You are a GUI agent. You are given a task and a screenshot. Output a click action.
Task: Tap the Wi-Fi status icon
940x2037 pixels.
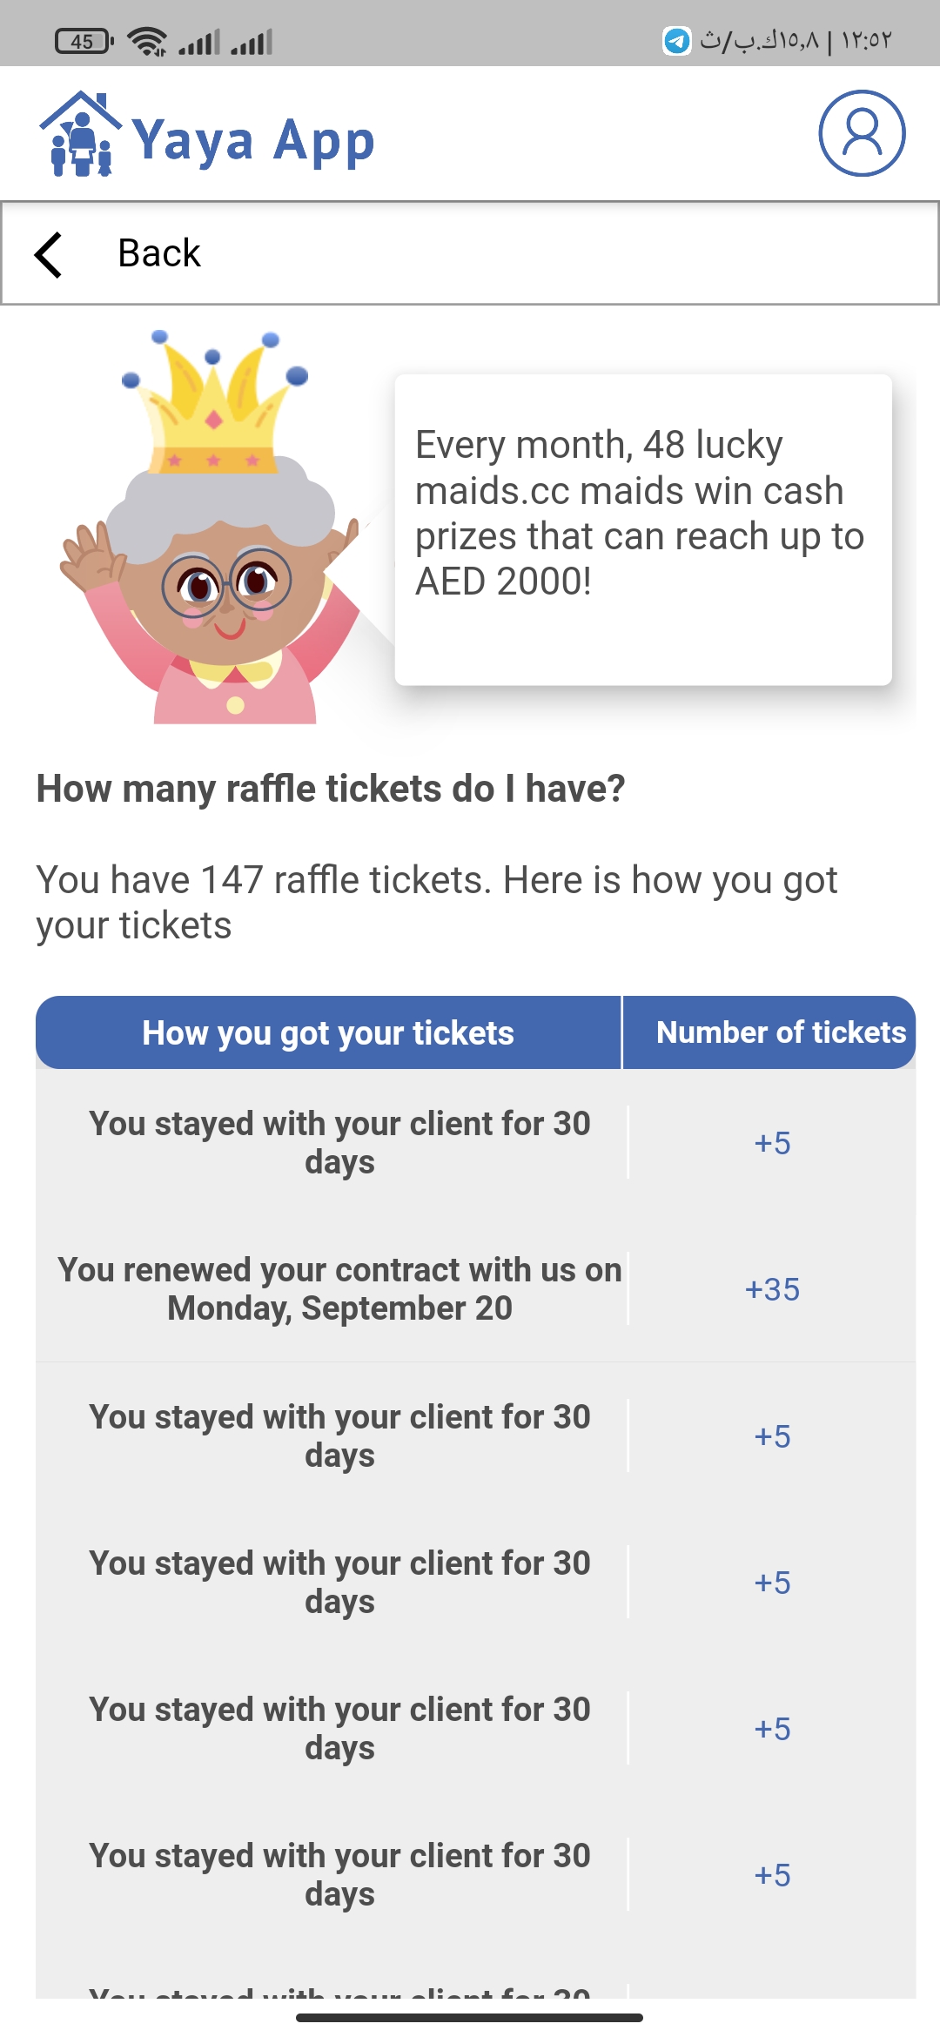click(x=147, y=41)
